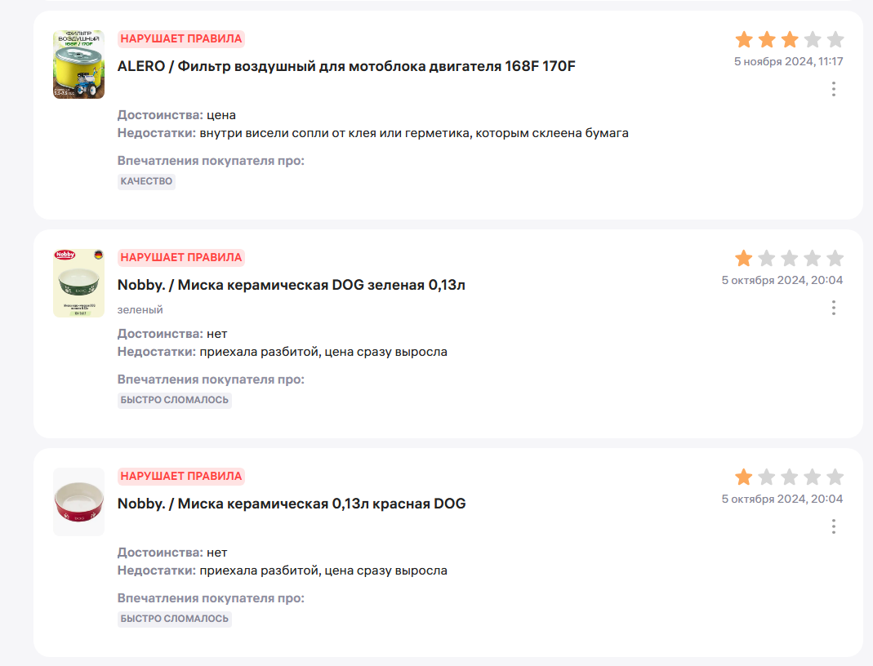Open red Nobby ceramic bowl thumbnail

click(78, 502)
